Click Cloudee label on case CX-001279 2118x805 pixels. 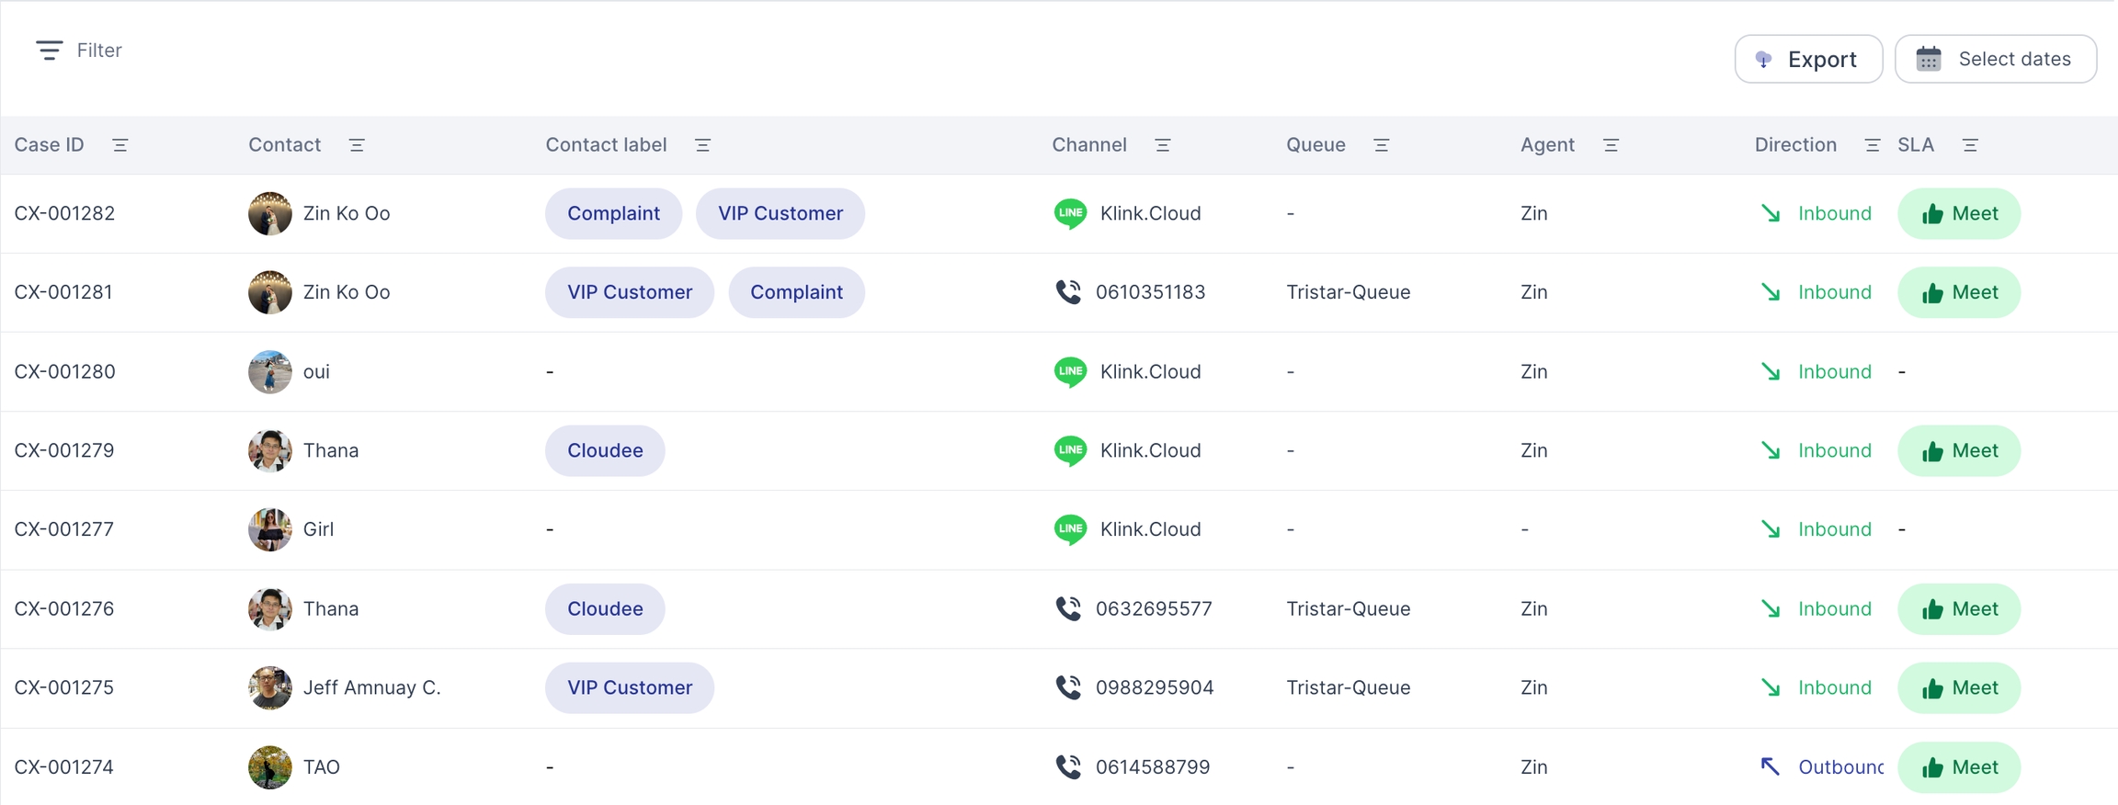pyautogui.click(x=604, y=450)
